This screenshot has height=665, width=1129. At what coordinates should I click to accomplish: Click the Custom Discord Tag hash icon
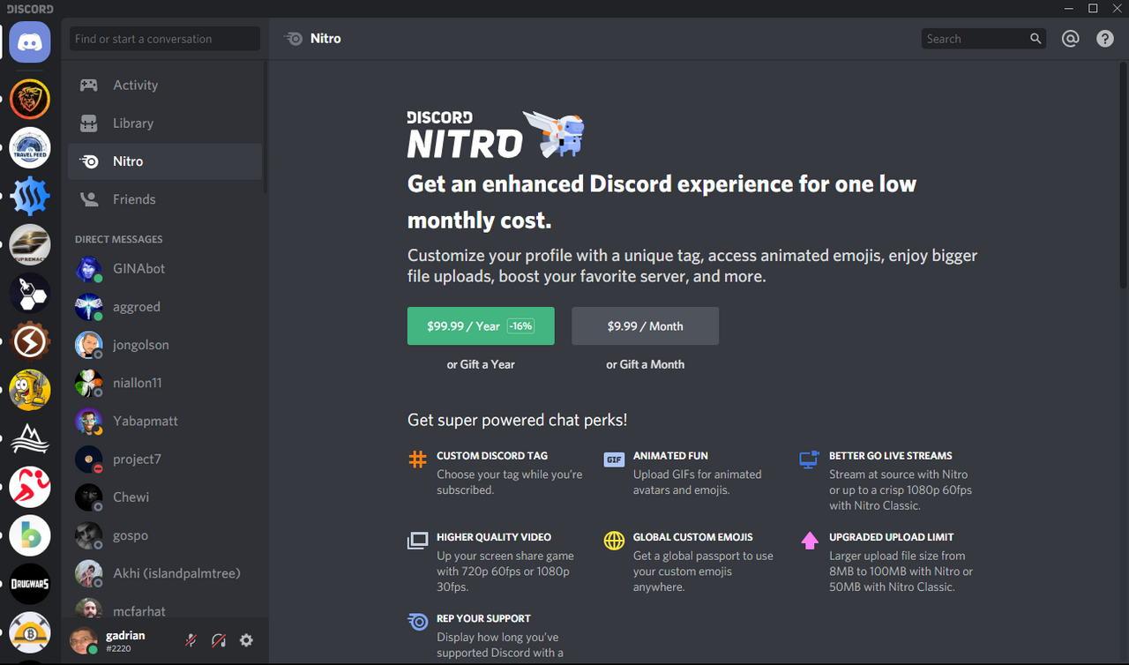(417, 460)
